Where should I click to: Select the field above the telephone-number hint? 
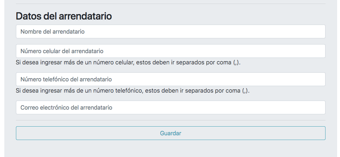(170, 79)
